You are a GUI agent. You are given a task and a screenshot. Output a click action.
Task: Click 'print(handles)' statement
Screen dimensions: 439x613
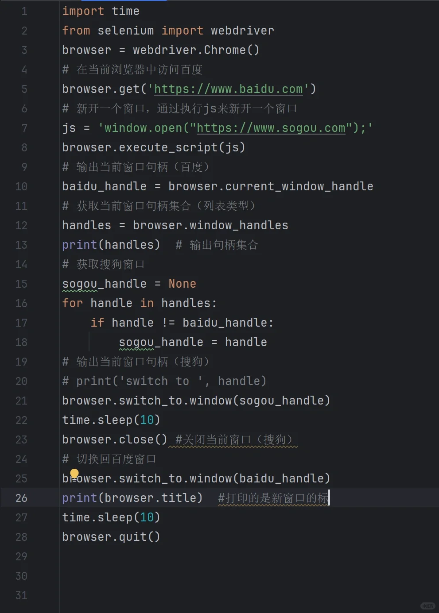(x=111, y=245)
